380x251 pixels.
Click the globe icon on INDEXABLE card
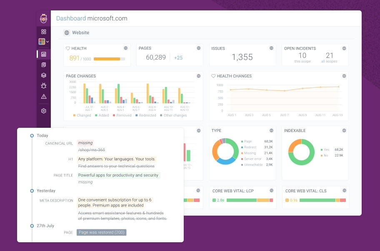(x=344, y=130)
